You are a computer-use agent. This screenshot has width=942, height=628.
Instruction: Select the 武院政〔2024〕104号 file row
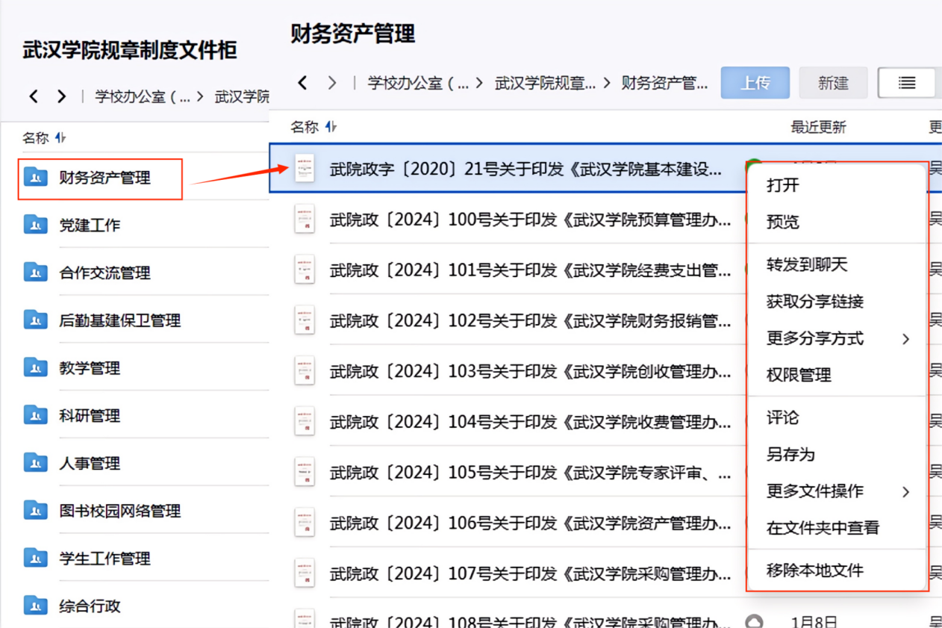pos(523,423)
